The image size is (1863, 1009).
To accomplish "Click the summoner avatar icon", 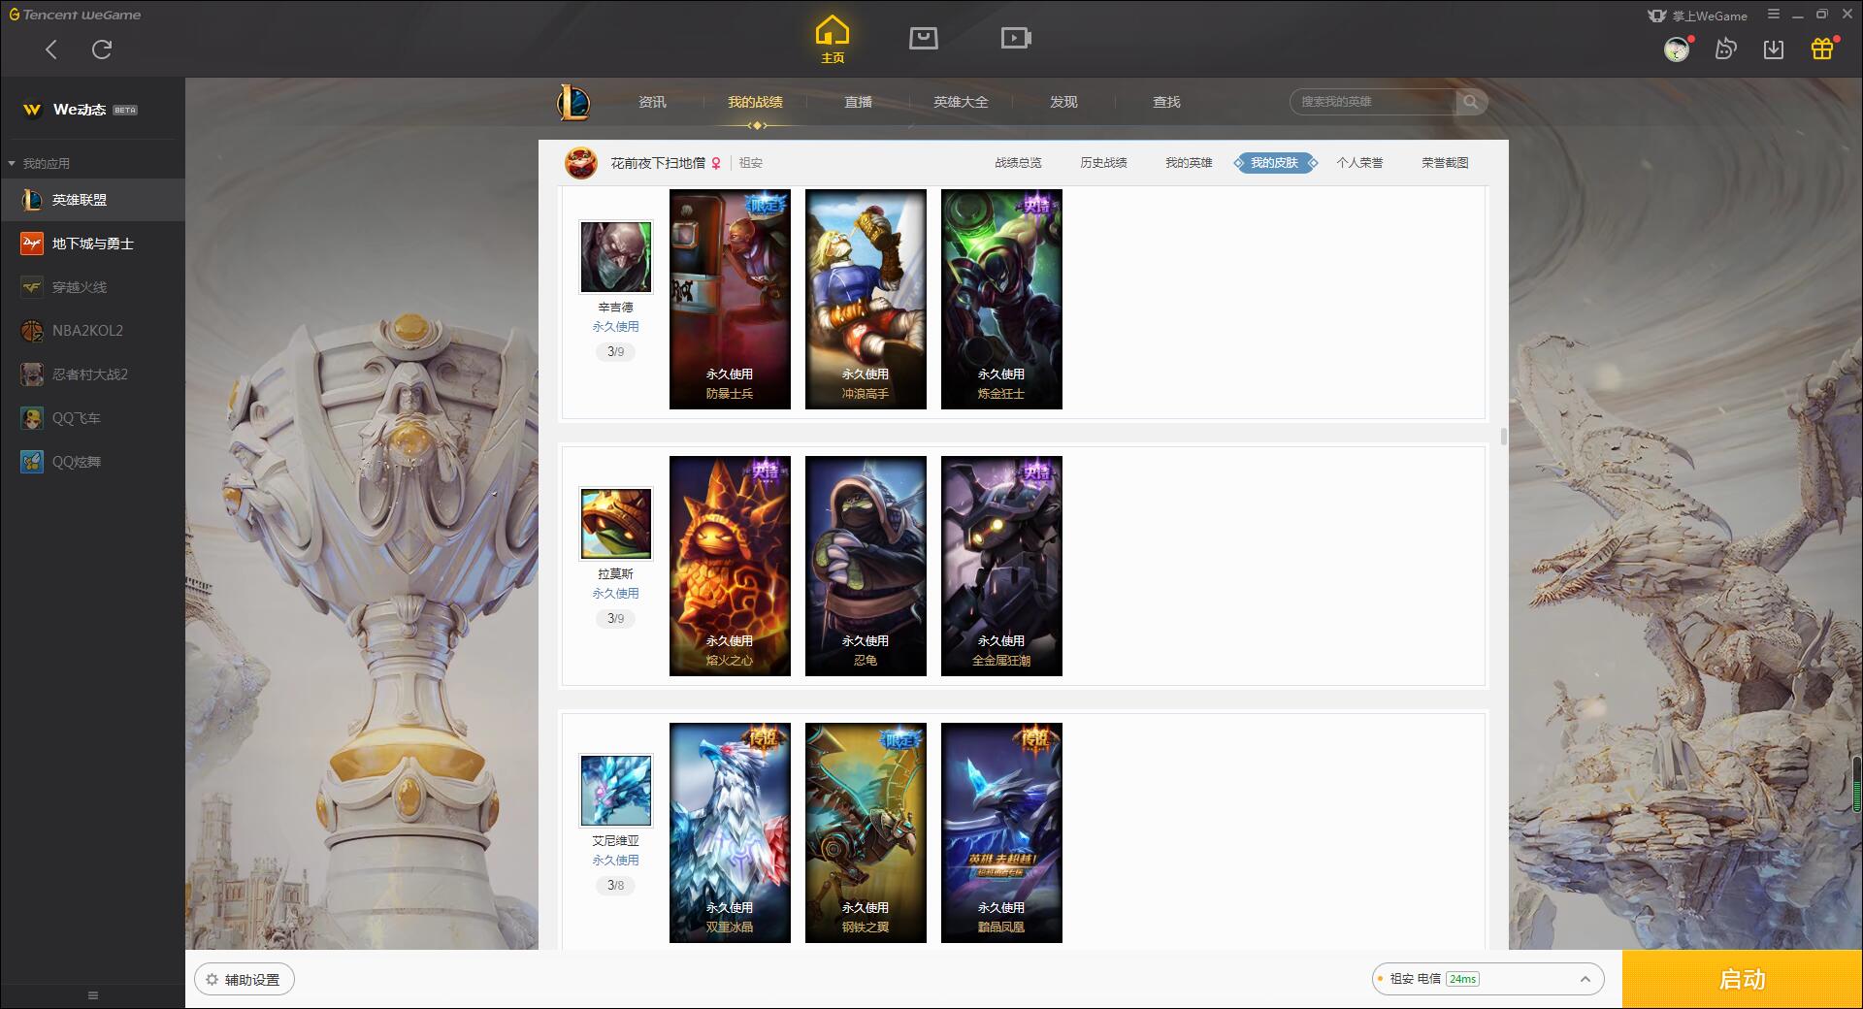I will click(581, 163).
